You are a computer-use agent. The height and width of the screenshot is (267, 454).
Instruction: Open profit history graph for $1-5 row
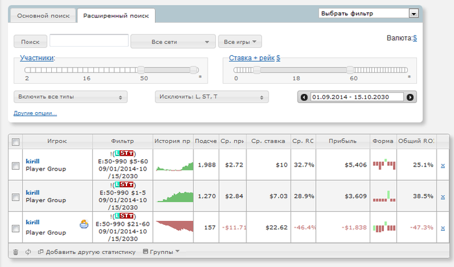(x=175, y=197)
